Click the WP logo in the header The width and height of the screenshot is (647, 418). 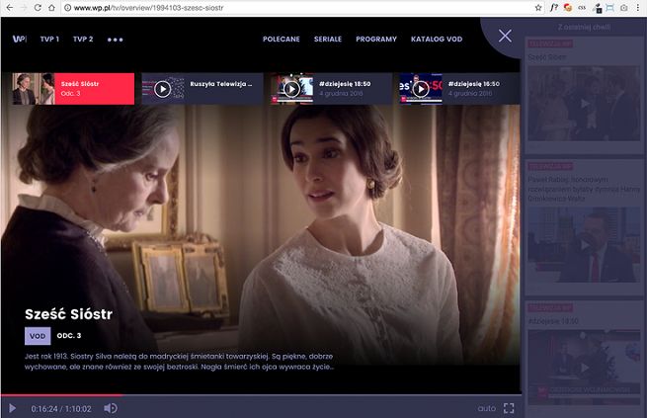20,40
